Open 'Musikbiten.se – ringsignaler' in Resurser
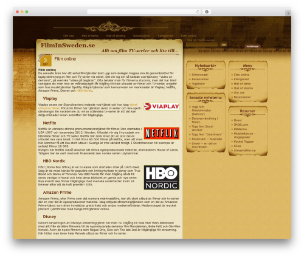This screenshot has height=257, width=304. point(244,135)
